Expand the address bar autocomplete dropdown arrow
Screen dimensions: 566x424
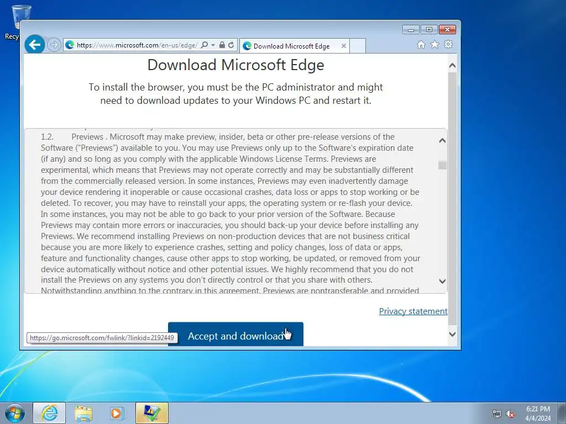[x=213, y=45]
